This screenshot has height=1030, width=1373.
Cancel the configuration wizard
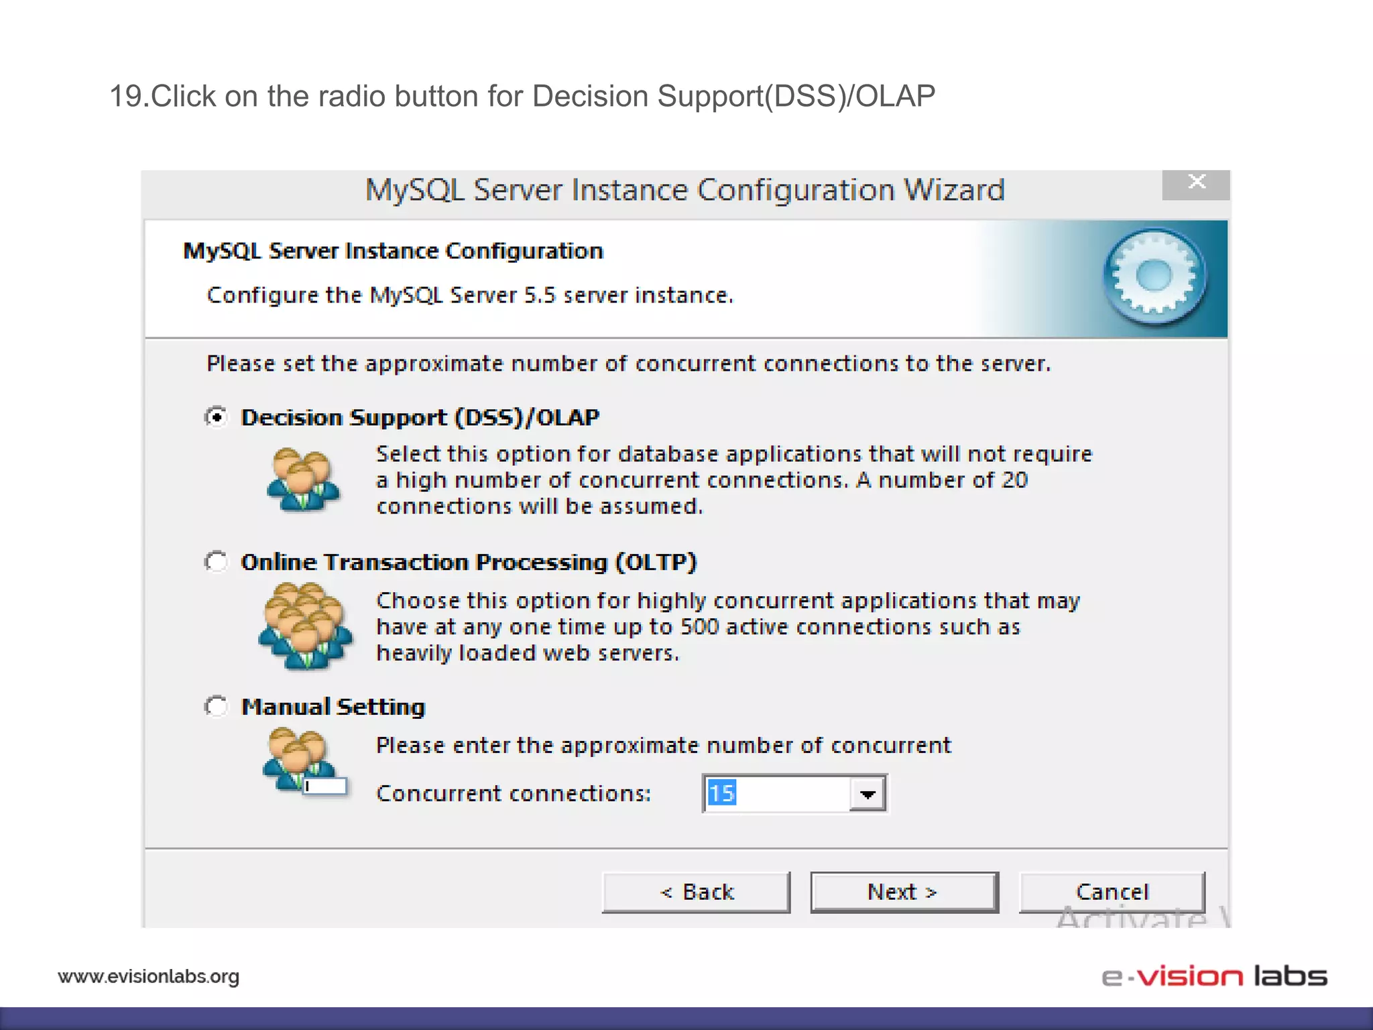pos(1112,893)
